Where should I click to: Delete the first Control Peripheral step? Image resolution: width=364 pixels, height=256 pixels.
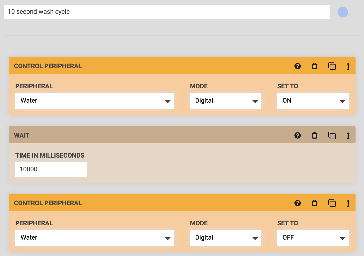[315, 66]
